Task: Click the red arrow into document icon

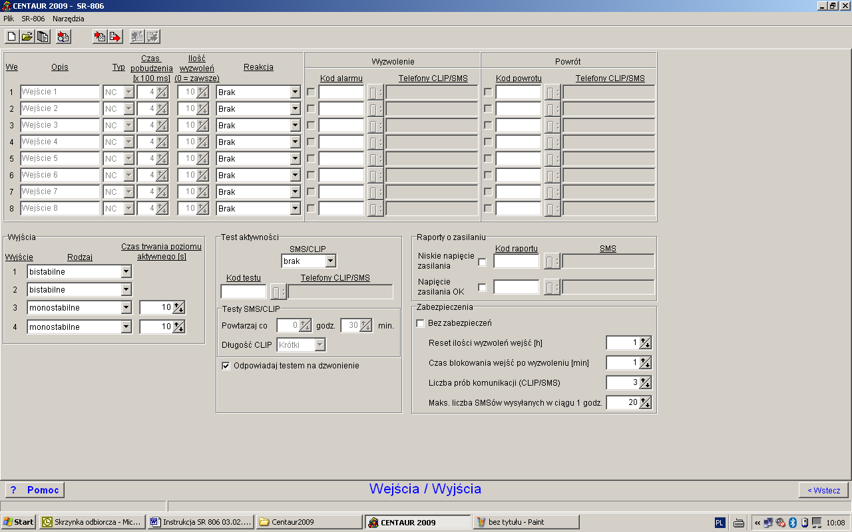Action: (99, 37)
